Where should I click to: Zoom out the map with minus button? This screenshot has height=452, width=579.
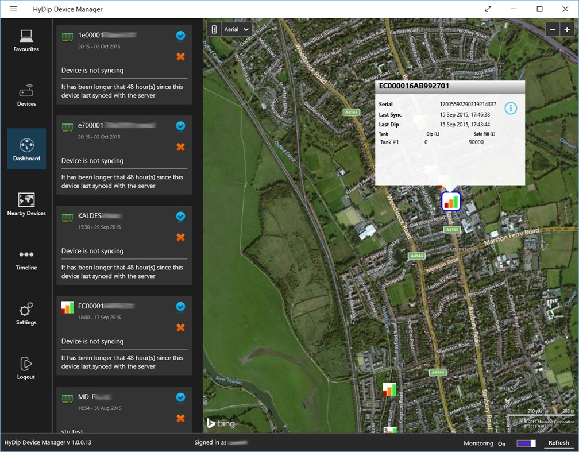[x=553, y=29]
